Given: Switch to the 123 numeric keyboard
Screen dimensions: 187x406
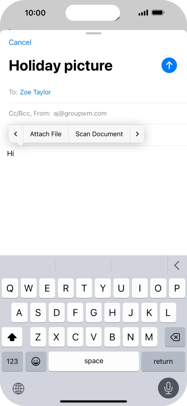Looking at the screenshot, I should click(12, 361).
